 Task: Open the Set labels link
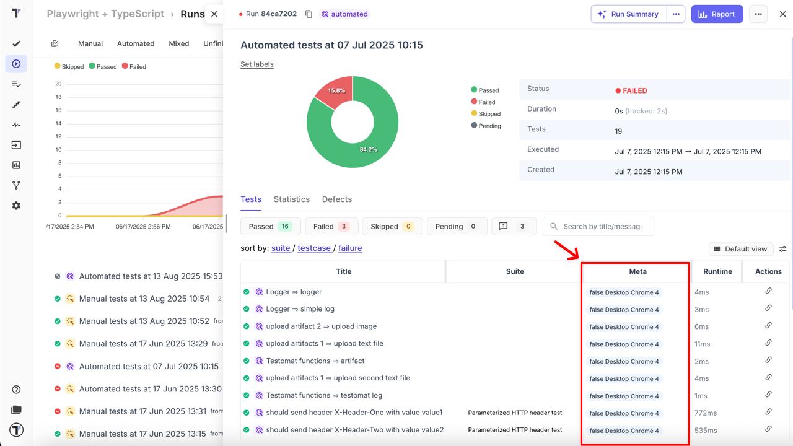tap(256, 64)
